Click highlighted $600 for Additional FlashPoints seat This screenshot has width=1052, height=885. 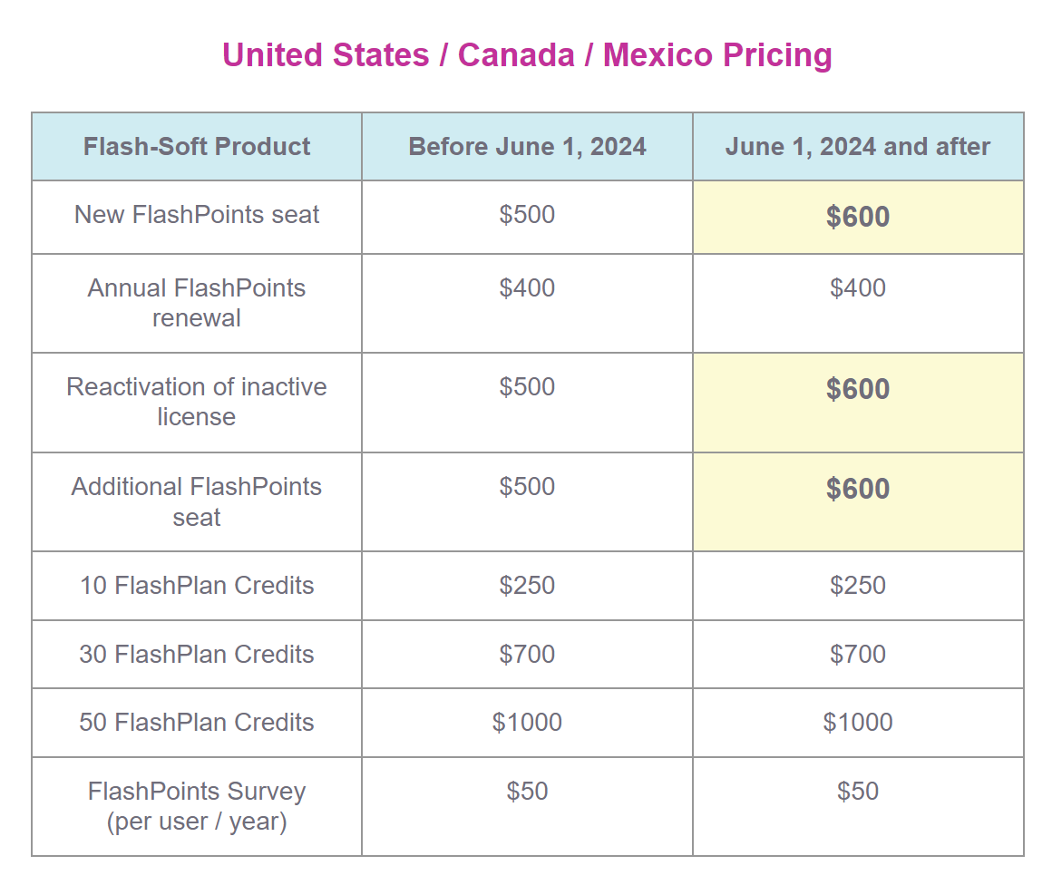tap(857, 489)
